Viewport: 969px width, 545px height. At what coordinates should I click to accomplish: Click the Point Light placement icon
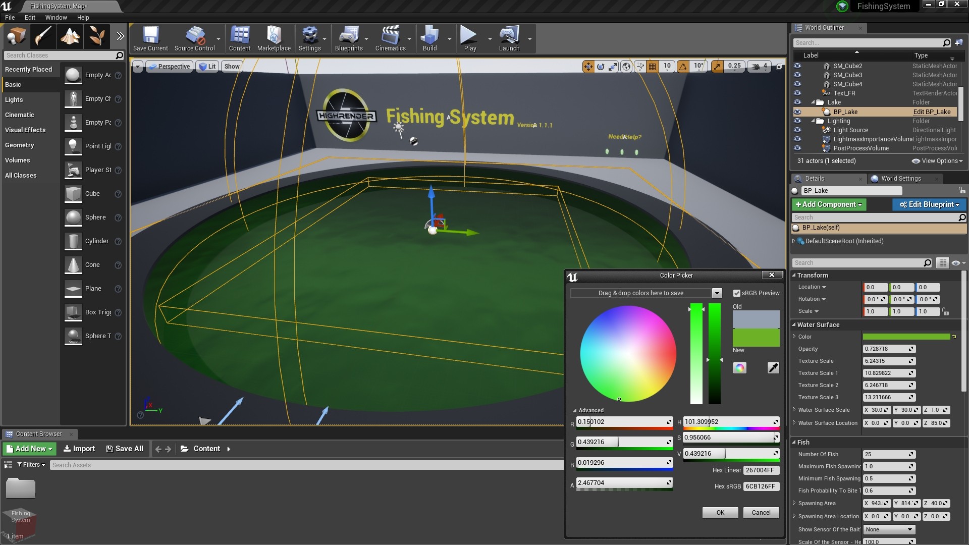[x=73, y=146]
